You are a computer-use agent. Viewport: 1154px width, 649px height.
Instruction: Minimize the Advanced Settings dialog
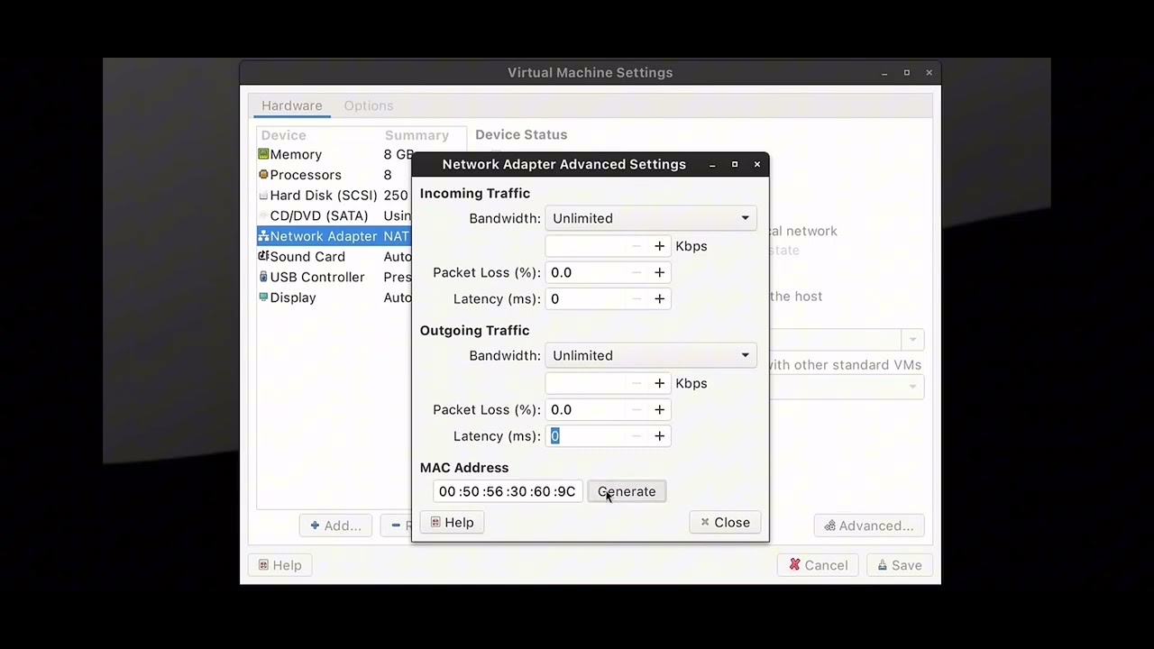[712, 164]
